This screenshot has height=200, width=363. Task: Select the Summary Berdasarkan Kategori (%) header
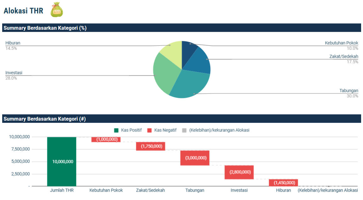pos(45,28)
